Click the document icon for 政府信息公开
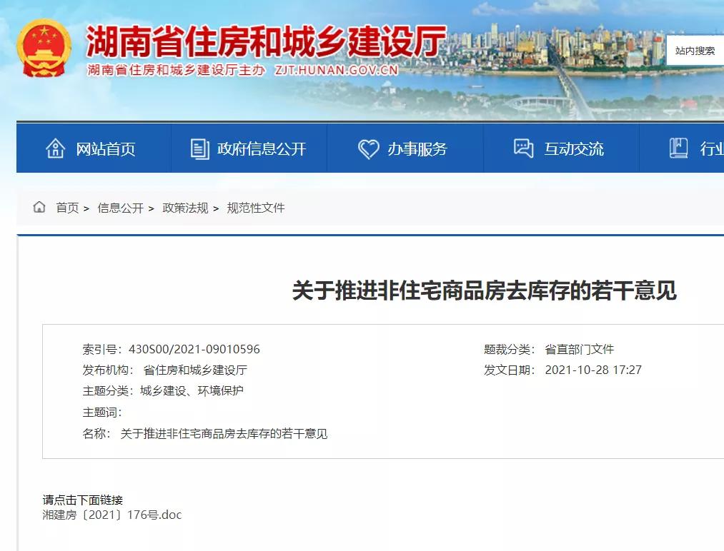Screen dimensions: 724x551 click(200, 149)
